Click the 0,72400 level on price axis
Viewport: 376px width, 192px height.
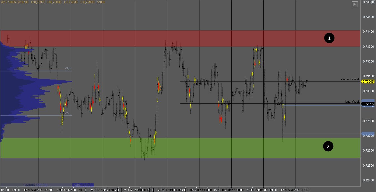[x=368, y=180]
